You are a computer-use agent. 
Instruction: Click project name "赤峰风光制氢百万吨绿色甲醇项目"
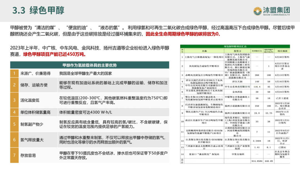tap(204, 75)
